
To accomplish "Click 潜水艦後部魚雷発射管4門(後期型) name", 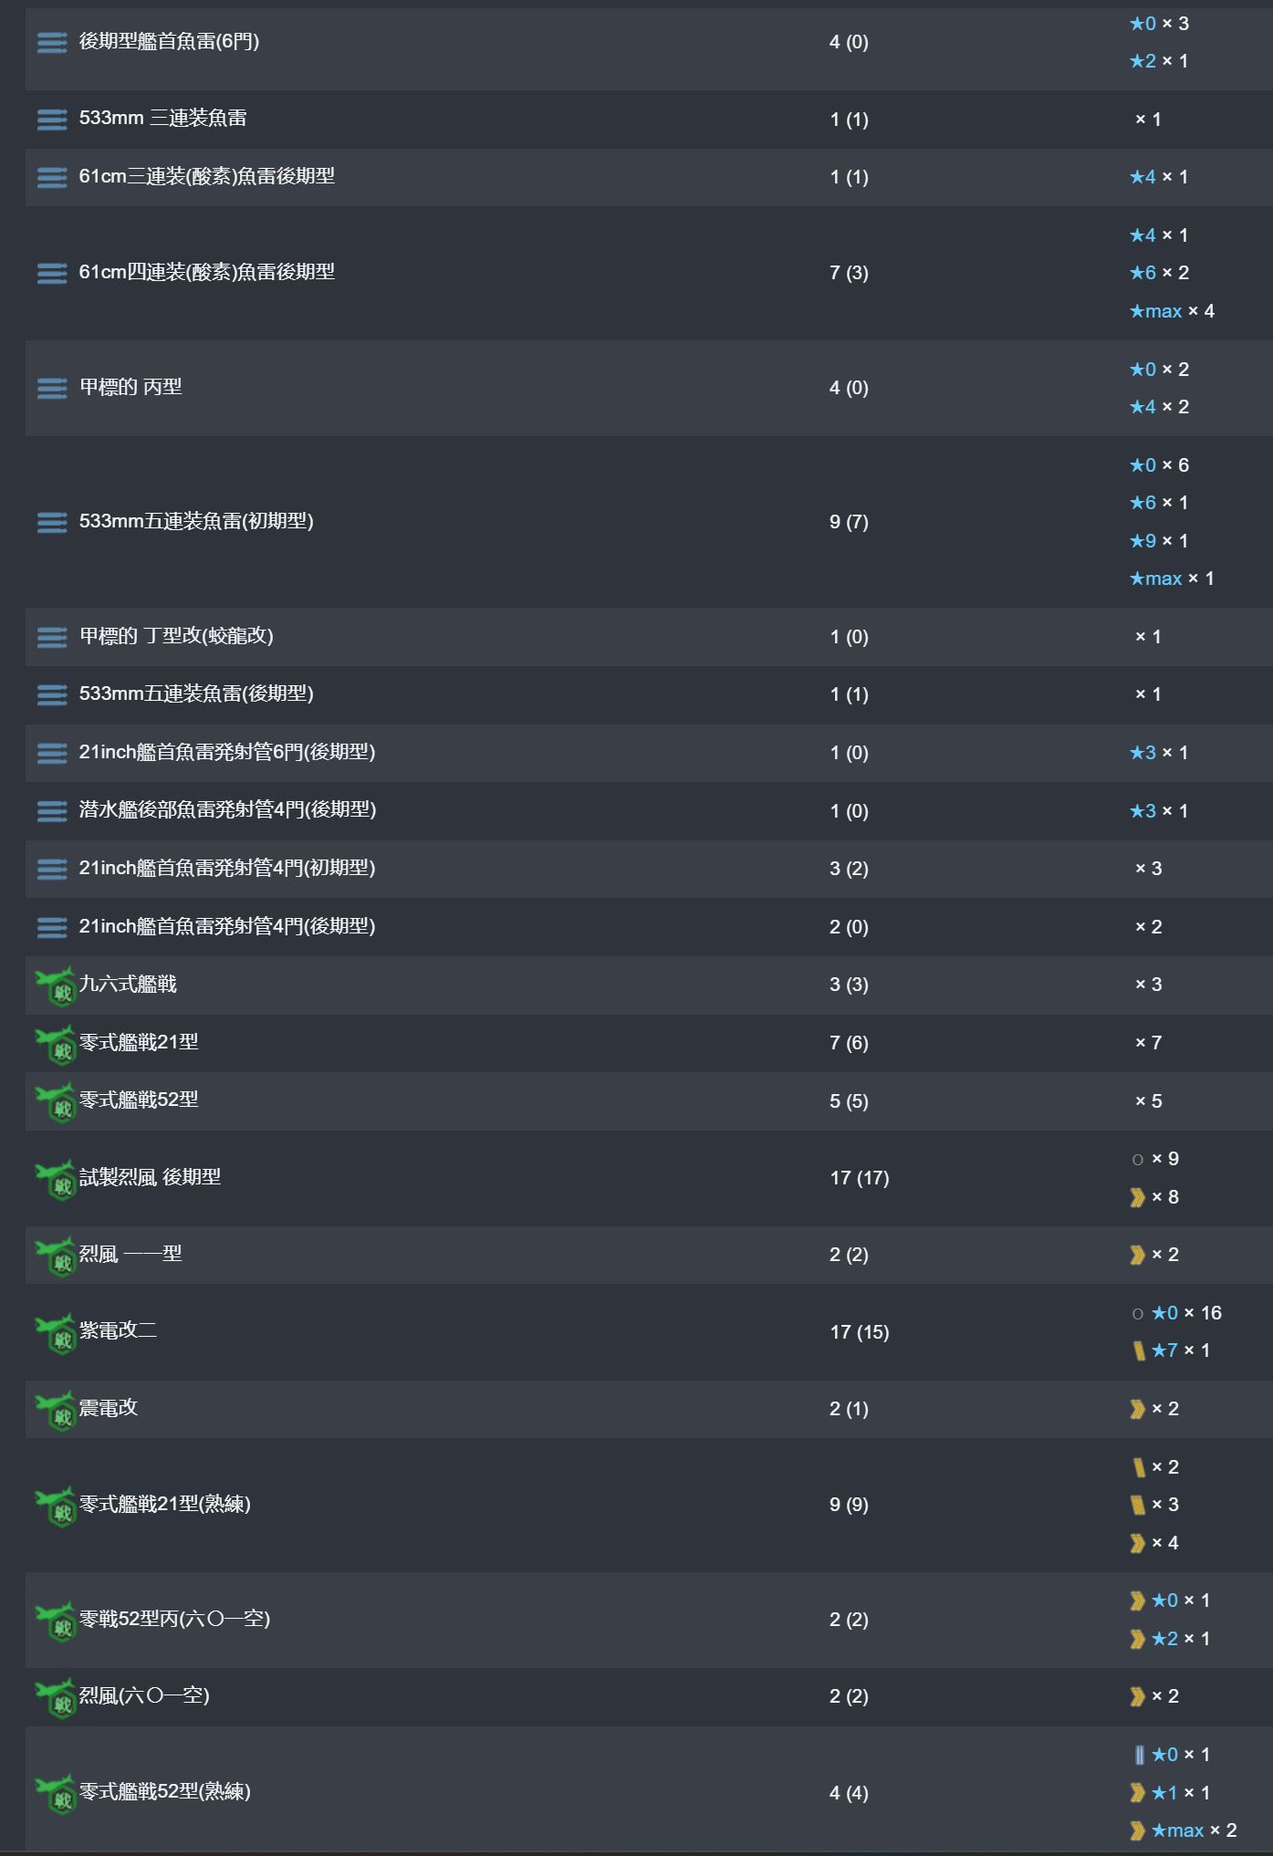I will [227, 809].
